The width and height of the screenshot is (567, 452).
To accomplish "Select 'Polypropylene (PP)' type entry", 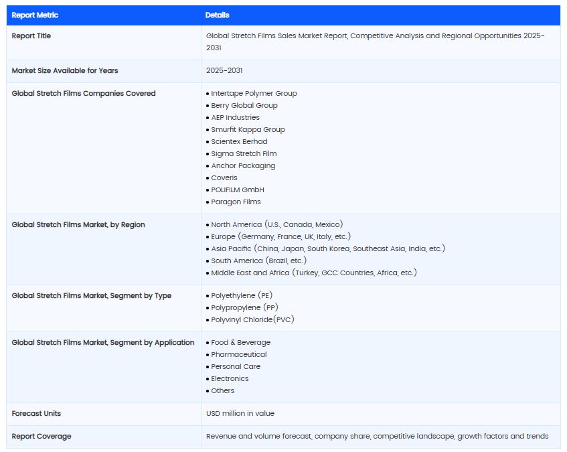I will pyautogui.click(x=244, y=308).
